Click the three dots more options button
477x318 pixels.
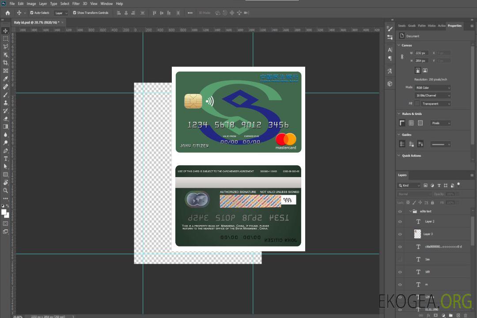point(190,13)
